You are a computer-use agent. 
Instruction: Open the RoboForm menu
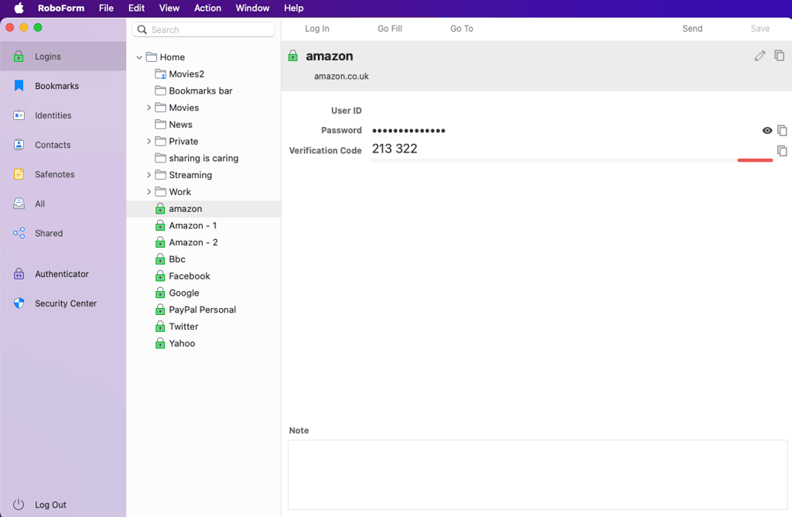pos(61,8)
